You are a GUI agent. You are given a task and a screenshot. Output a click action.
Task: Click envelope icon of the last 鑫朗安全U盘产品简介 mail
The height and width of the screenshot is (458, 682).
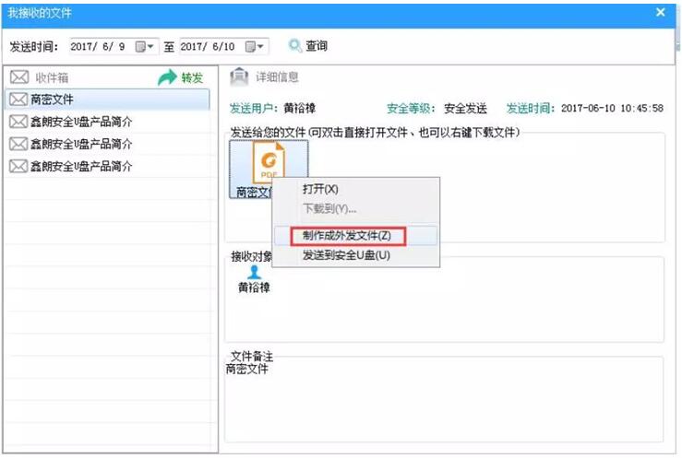pyautogui.click(x=18, y=167)
